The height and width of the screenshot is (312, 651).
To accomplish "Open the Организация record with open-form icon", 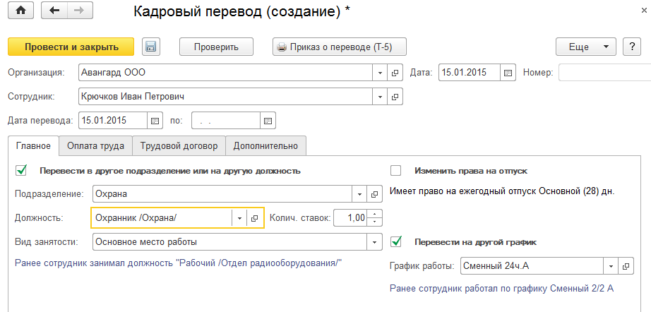I will 395,72.
